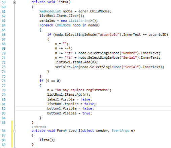Place cursor on XmlNodeList type in line 61
Screen dimensions: 171x148
pyautogui.click(x=50, y=11)
